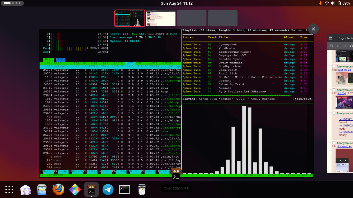Image resolution: width=353 pixels, height=198 pixels.
Task: Open the colorful diamond app in dock
Action: pos(75,190)
